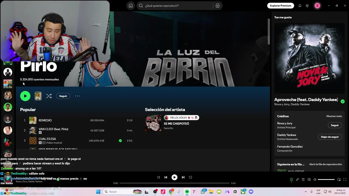Click Mostrar todo in Créditos

(334, 116)
